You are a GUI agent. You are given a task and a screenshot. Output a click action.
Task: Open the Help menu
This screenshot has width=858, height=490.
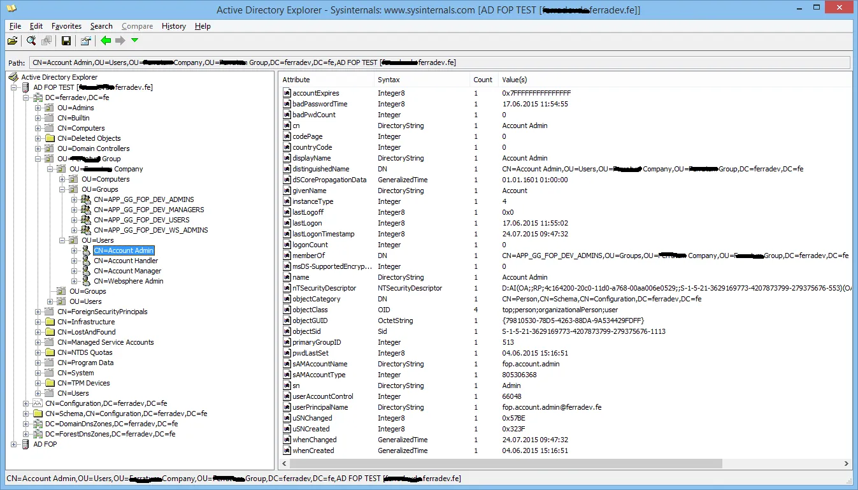tap(203, 26)
